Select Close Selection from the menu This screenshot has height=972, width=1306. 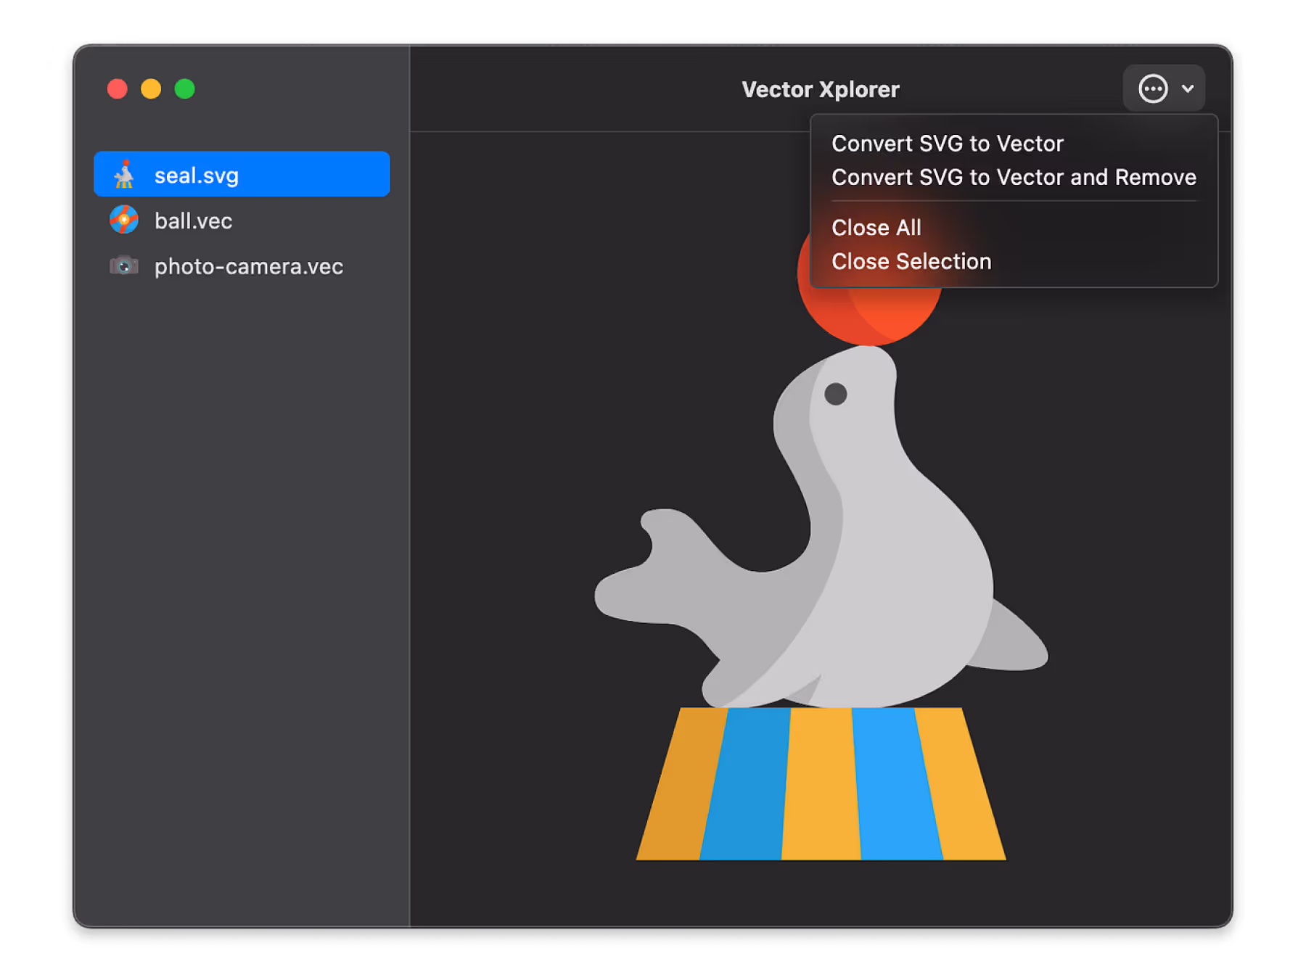click(x=911, y=261)
